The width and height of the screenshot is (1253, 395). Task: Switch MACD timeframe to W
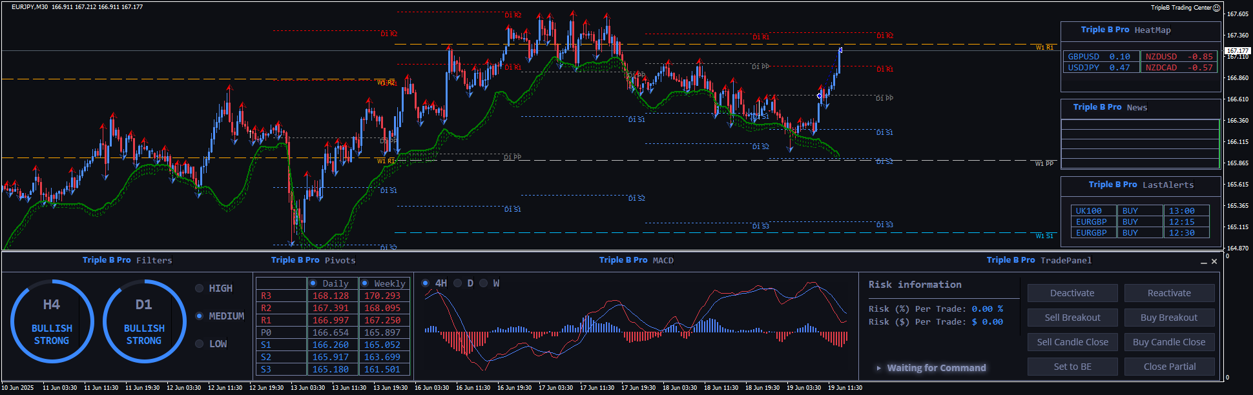pyautogui.click(x=484, y=283)
